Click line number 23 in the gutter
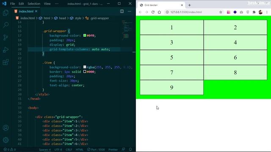 click(20, 63)
